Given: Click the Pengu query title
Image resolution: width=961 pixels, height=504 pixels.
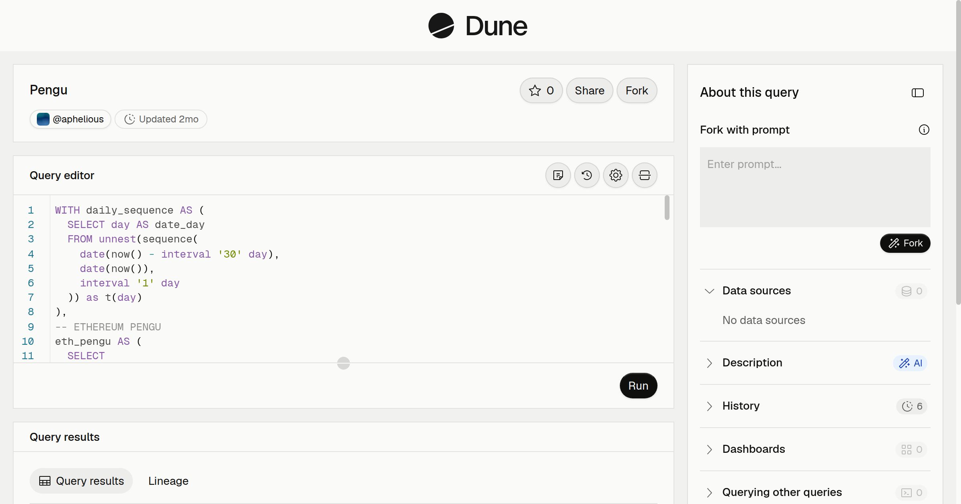Looking at the screenshot, I should (48, 90).
